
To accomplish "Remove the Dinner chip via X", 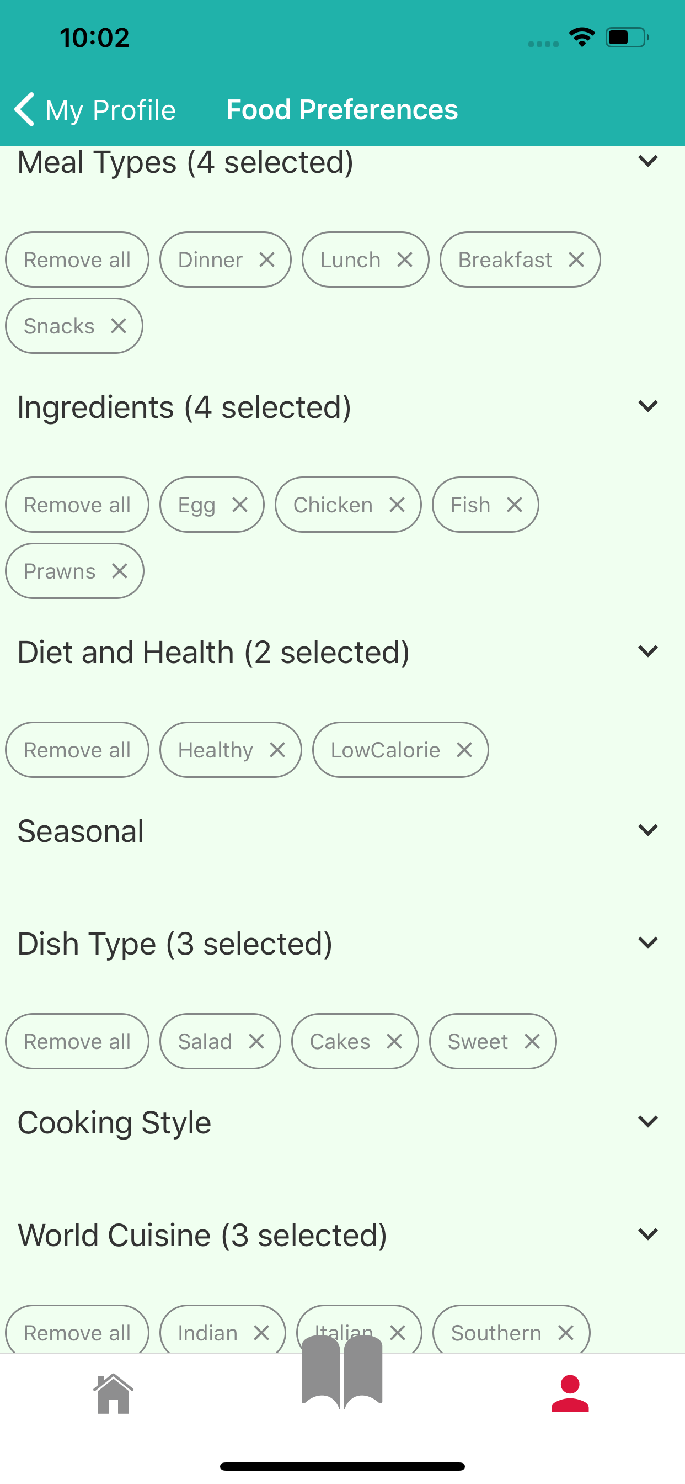I will (x=266, y=260).
